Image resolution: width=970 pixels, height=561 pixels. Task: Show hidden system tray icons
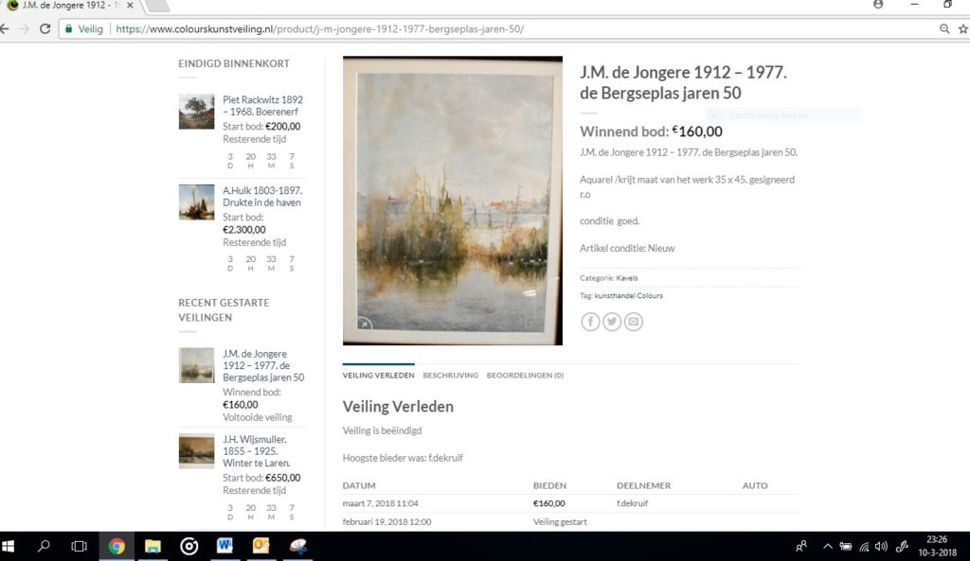[828, 546]
